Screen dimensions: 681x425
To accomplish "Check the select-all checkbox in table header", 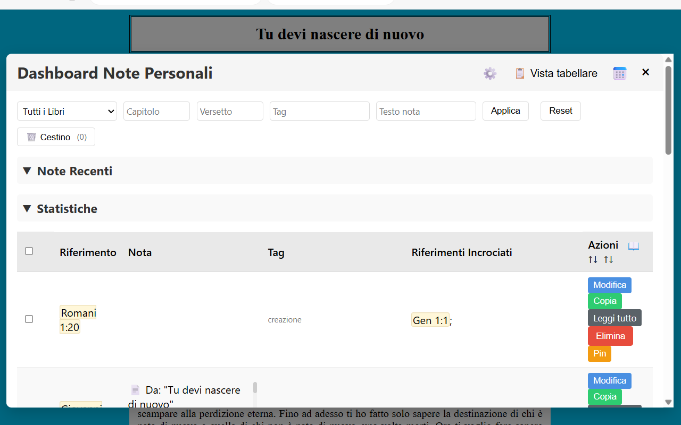I will point(29,250).
